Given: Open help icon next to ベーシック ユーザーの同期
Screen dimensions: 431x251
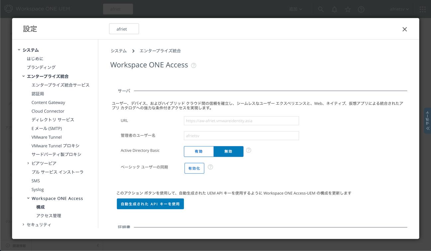Looking at the screenshot, I should (x=210, y=167).
